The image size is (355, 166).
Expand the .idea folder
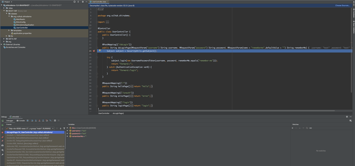[x=4, y=8]
